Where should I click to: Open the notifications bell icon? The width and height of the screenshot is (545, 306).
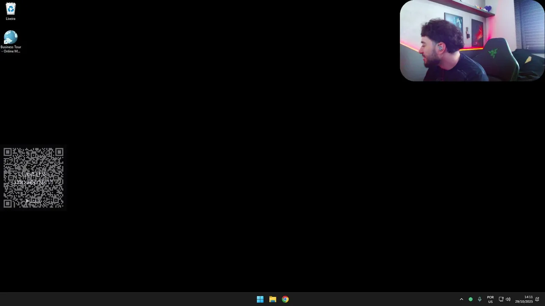click(537, 299)
